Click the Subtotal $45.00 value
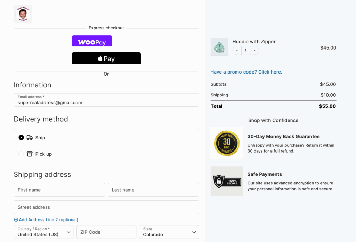Viewport: 356px width, 242px height. coord(328,84)
